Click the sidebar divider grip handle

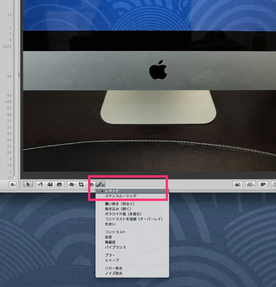19,75
